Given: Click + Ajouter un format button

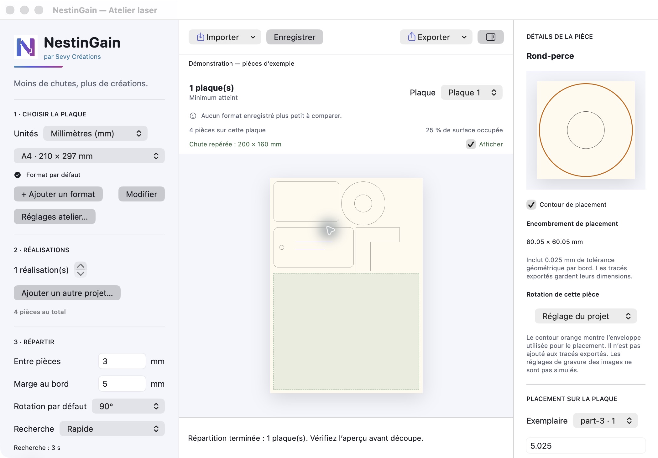Looking at the screenshot, I should click(x=58, y=194).
